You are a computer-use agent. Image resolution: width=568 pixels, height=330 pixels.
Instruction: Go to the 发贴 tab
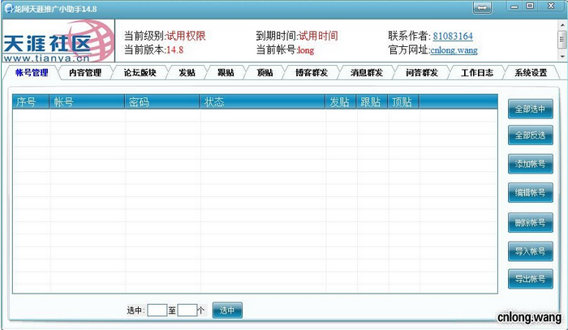pos(187,73)
